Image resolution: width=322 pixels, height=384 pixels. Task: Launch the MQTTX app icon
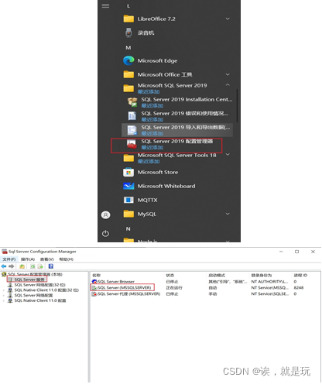click(x=128, y=200)
